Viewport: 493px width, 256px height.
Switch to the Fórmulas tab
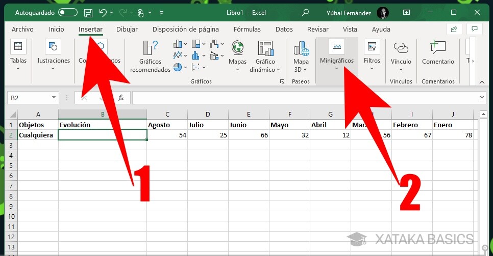247,29
